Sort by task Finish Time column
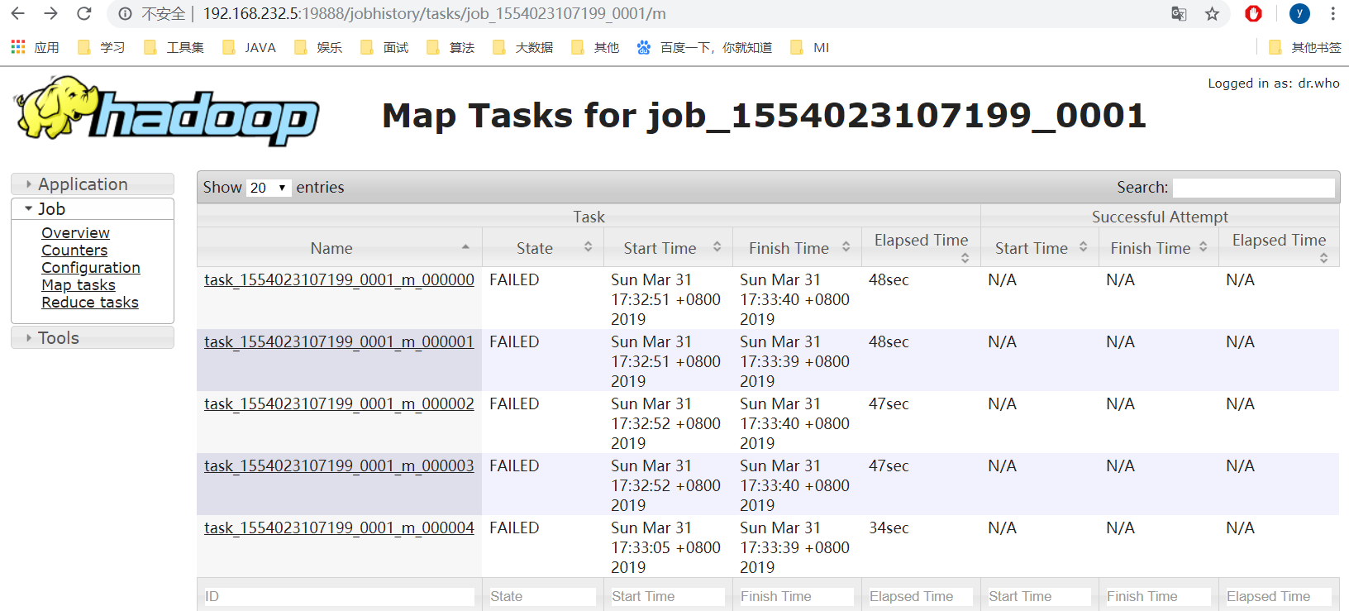The width and height of the screenshot is (1349, 611). coord(797,248)
